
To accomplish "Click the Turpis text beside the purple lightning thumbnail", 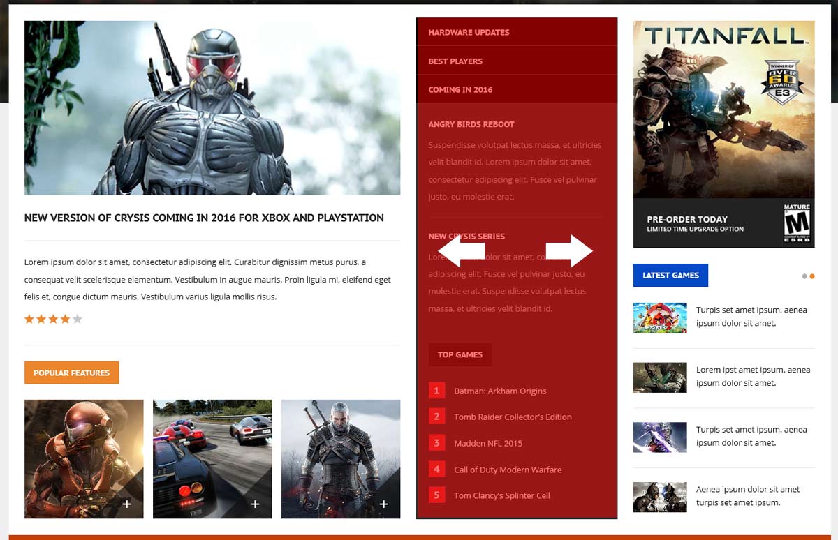I will pos(751,436).
